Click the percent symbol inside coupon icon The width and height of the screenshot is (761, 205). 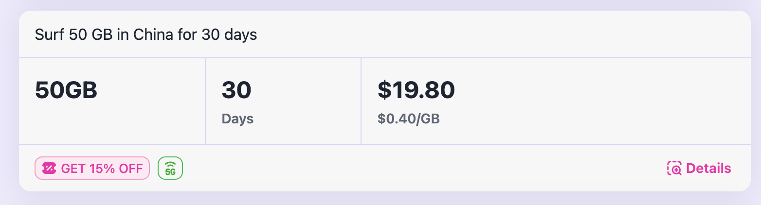[x=49, y=169]
